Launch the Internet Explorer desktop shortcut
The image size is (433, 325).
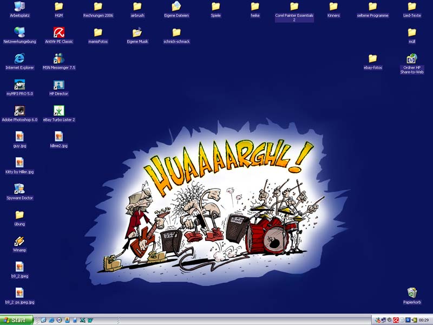pos(19,58)
